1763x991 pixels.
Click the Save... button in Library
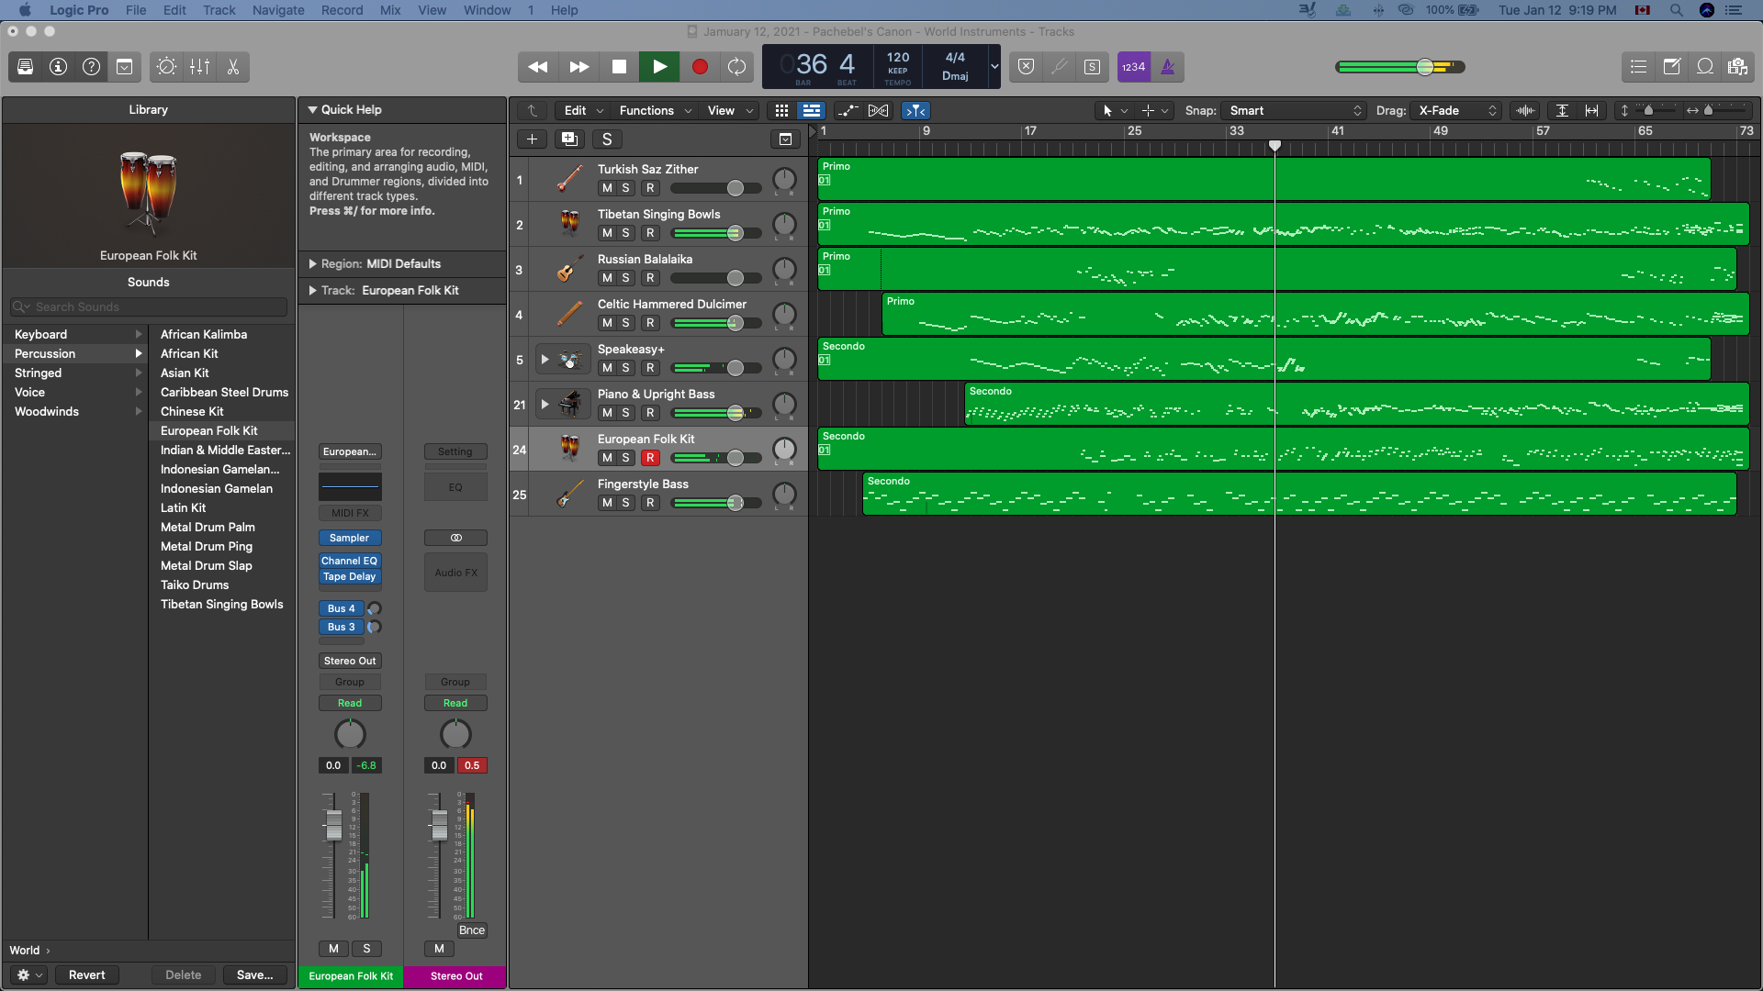click(255, 975)
